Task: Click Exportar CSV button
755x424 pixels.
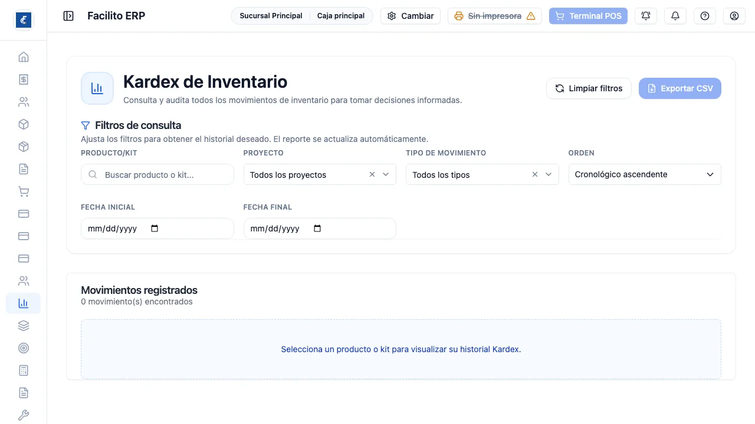Action: click(x=680, y=88)
